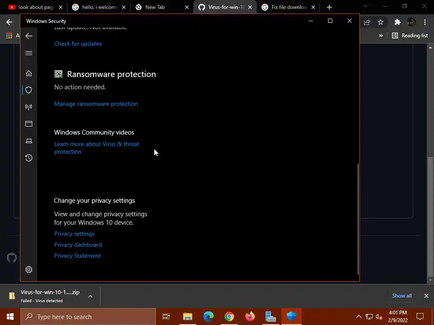
Task: Open Privacy dashboard link
Action: [78, 245]
